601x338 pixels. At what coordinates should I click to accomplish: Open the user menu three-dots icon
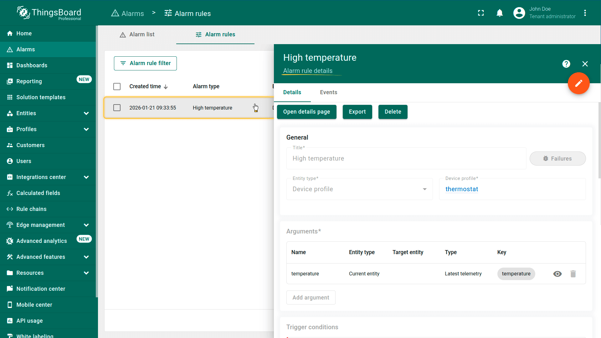585,13
